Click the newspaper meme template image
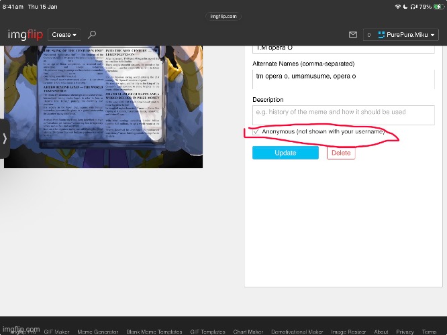 [x=103, y=107]
